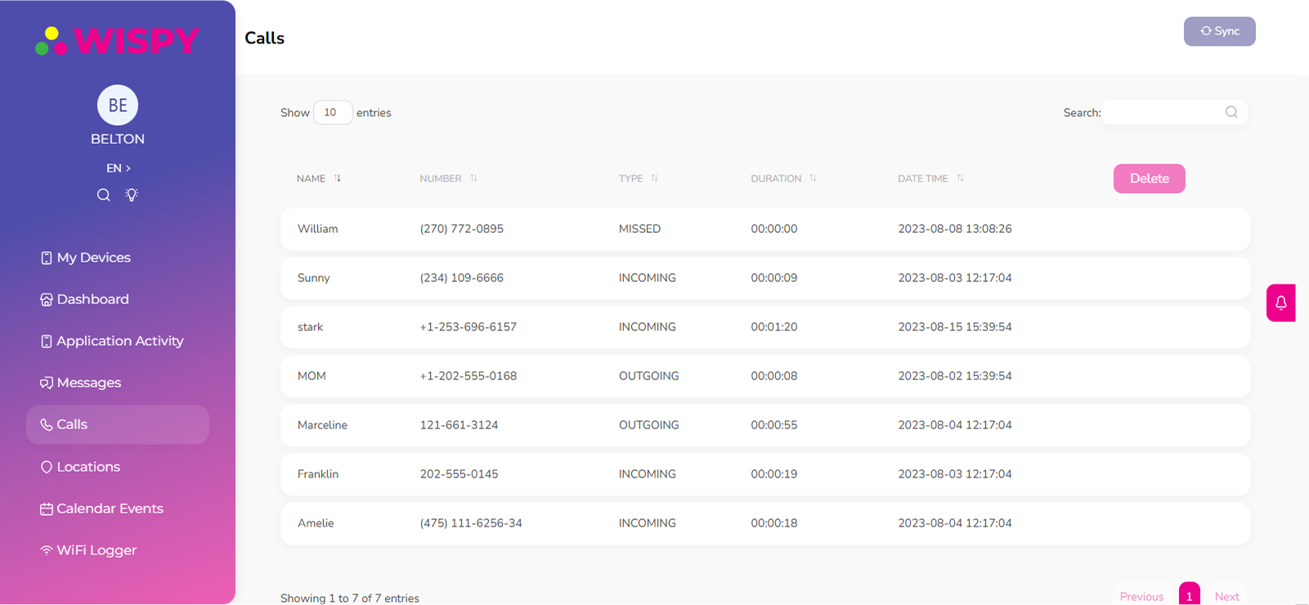Screen dimensions: 1309x605
Task: Click the MISSED call type
Action: [639, 229]
